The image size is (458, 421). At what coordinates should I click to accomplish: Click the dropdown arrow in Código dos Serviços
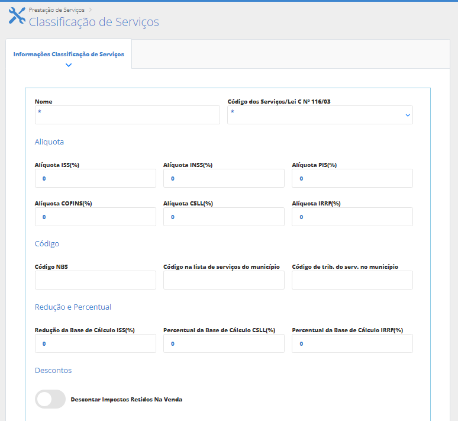408,115
